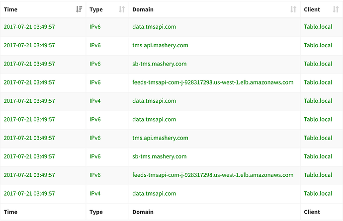Image resolution: width=343 pixels, height=221 pixels.
Task: Sort by Time column descending icon
Action: [x=79, y=9]
